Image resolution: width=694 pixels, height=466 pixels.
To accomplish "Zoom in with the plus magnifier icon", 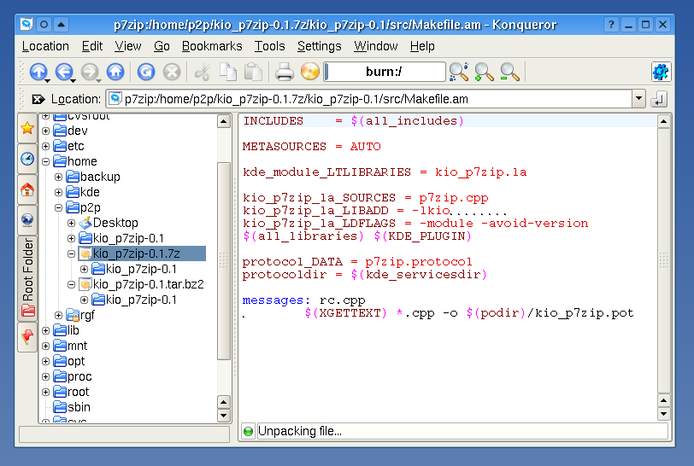I will coord(484,72).
